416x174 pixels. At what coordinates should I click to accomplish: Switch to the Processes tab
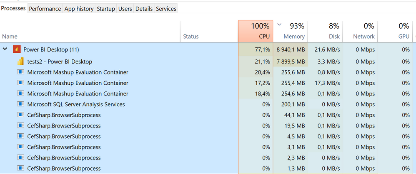click(x=13, y=8)
